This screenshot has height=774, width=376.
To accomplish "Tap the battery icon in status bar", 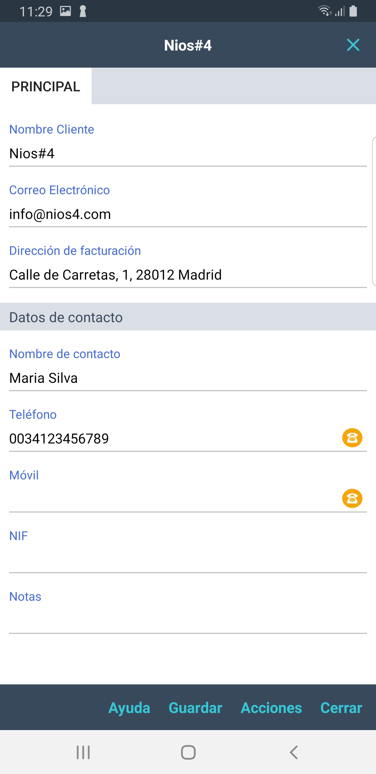I will click(x=353, y=11).
